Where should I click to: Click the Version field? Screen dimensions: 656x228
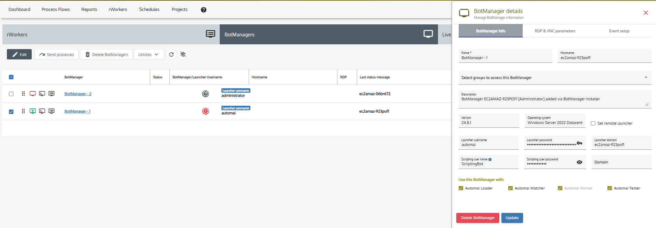[489, 121]
